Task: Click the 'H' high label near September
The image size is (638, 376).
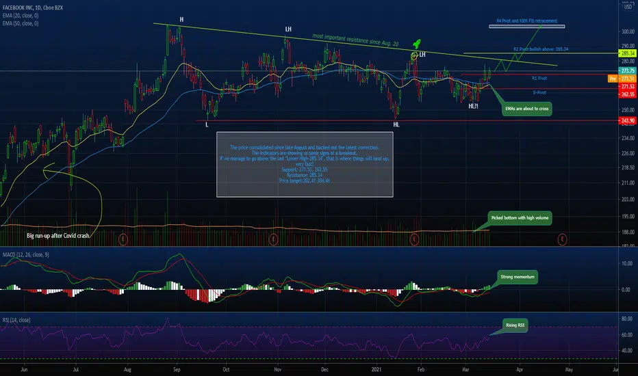Action: (181, 20)
